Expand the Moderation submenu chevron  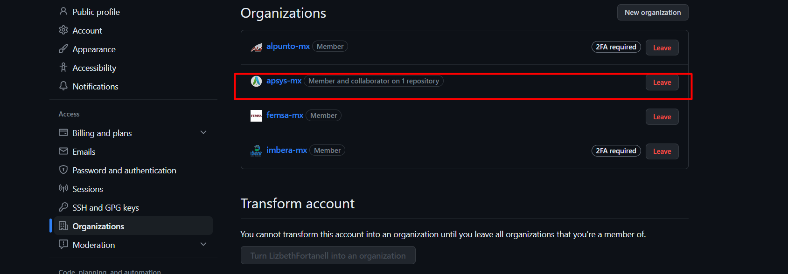point(203,245)
